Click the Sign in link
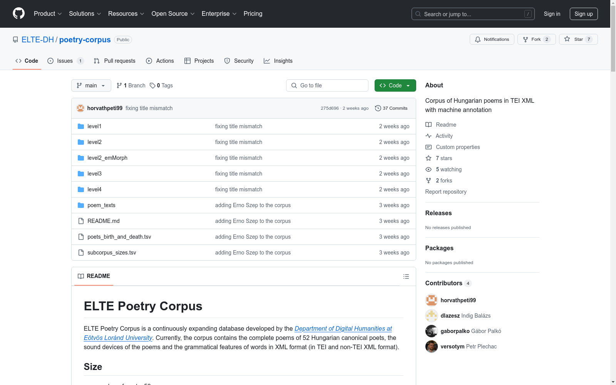 click(552, 14)
